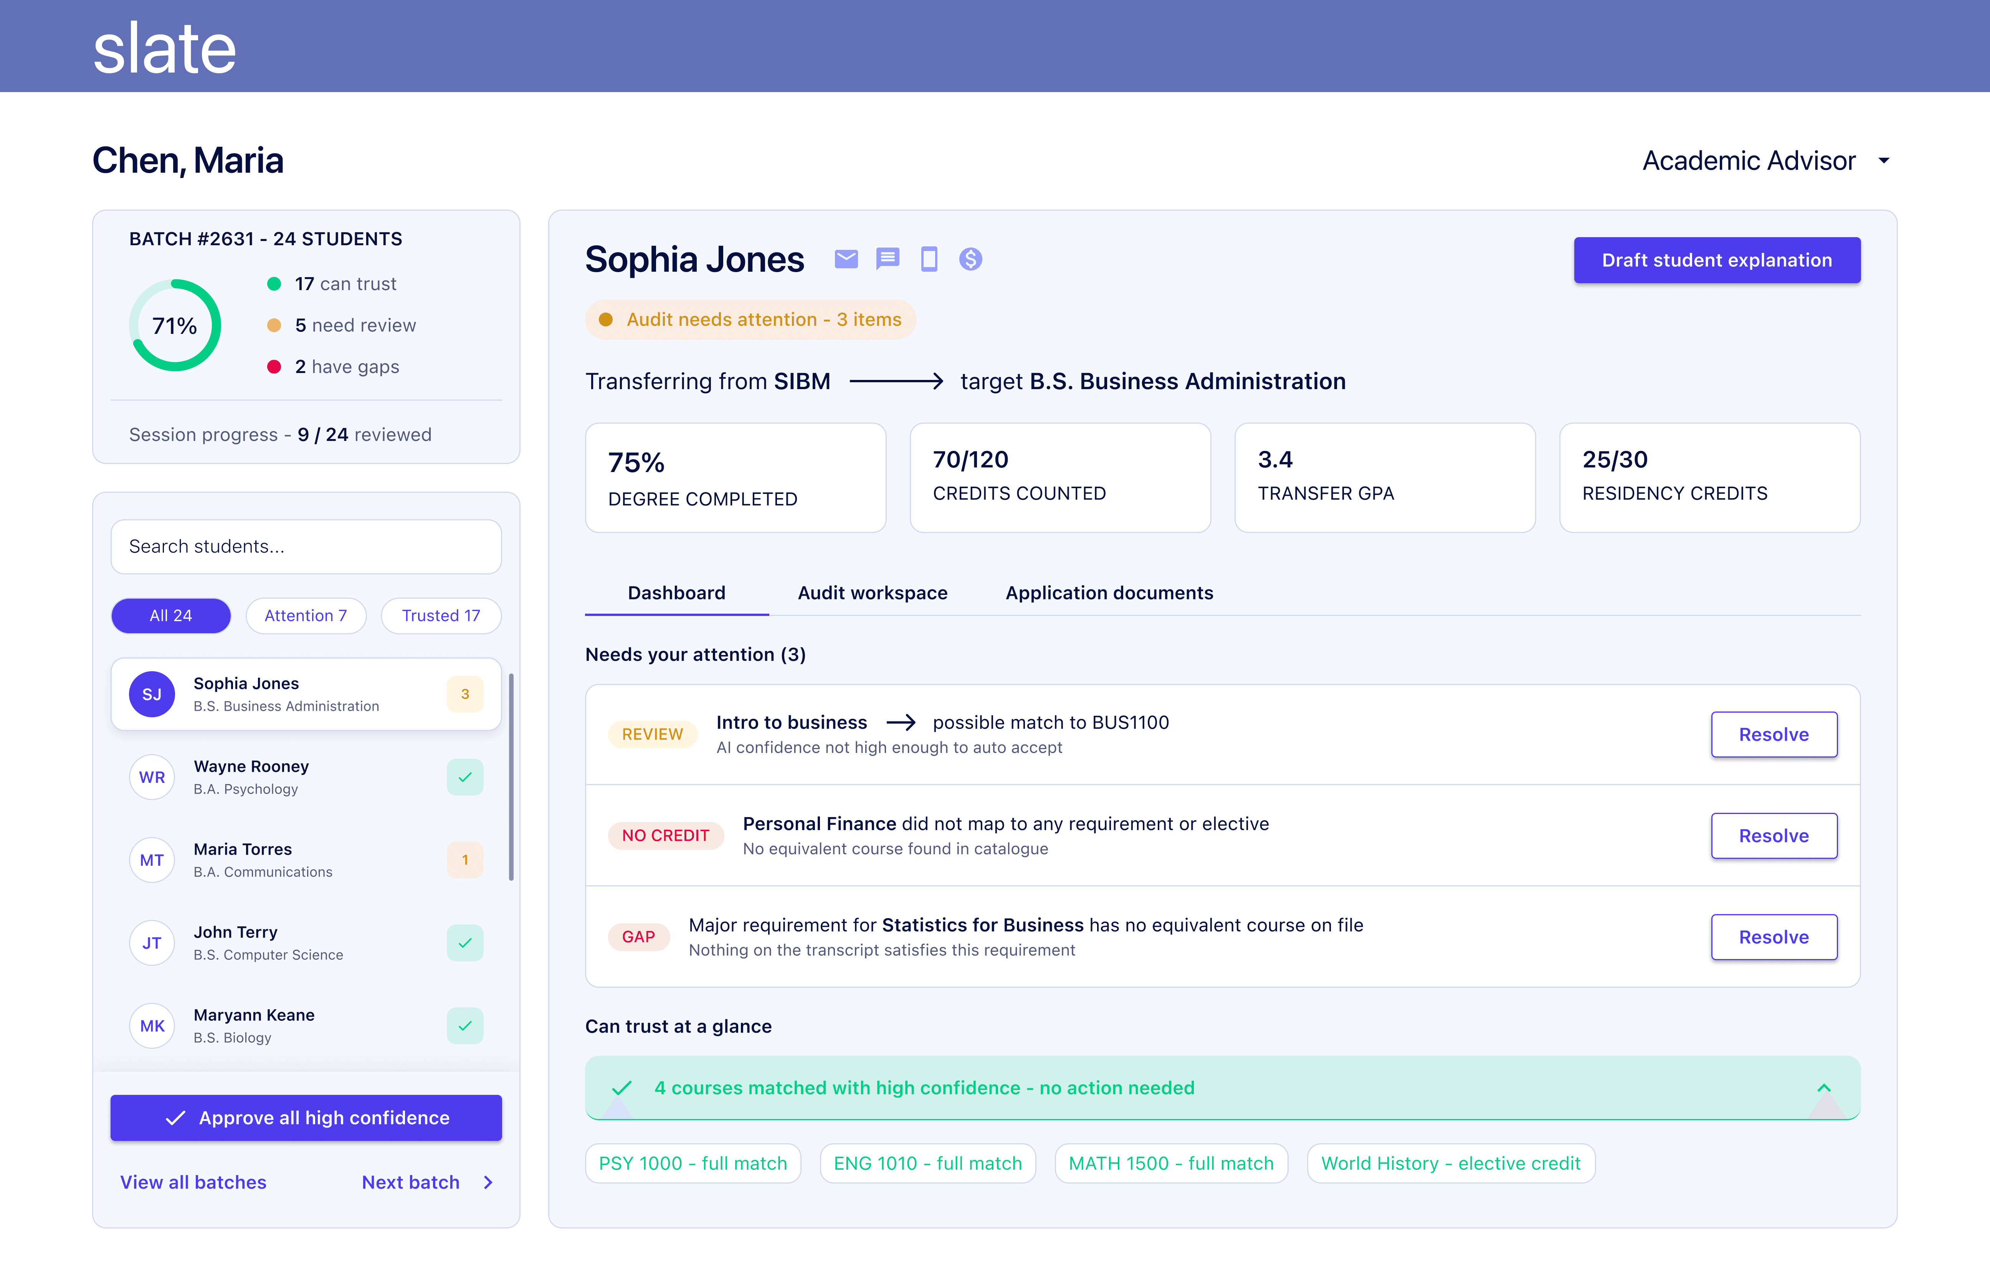Filter students by All 24
This screenshot has width=1990, height=1286.
coord(171,616)
